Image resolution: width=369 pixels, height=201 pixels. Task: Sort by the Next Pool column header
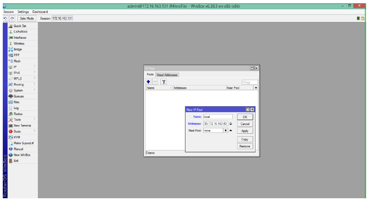pyautogui.click(x=240, y=88)
